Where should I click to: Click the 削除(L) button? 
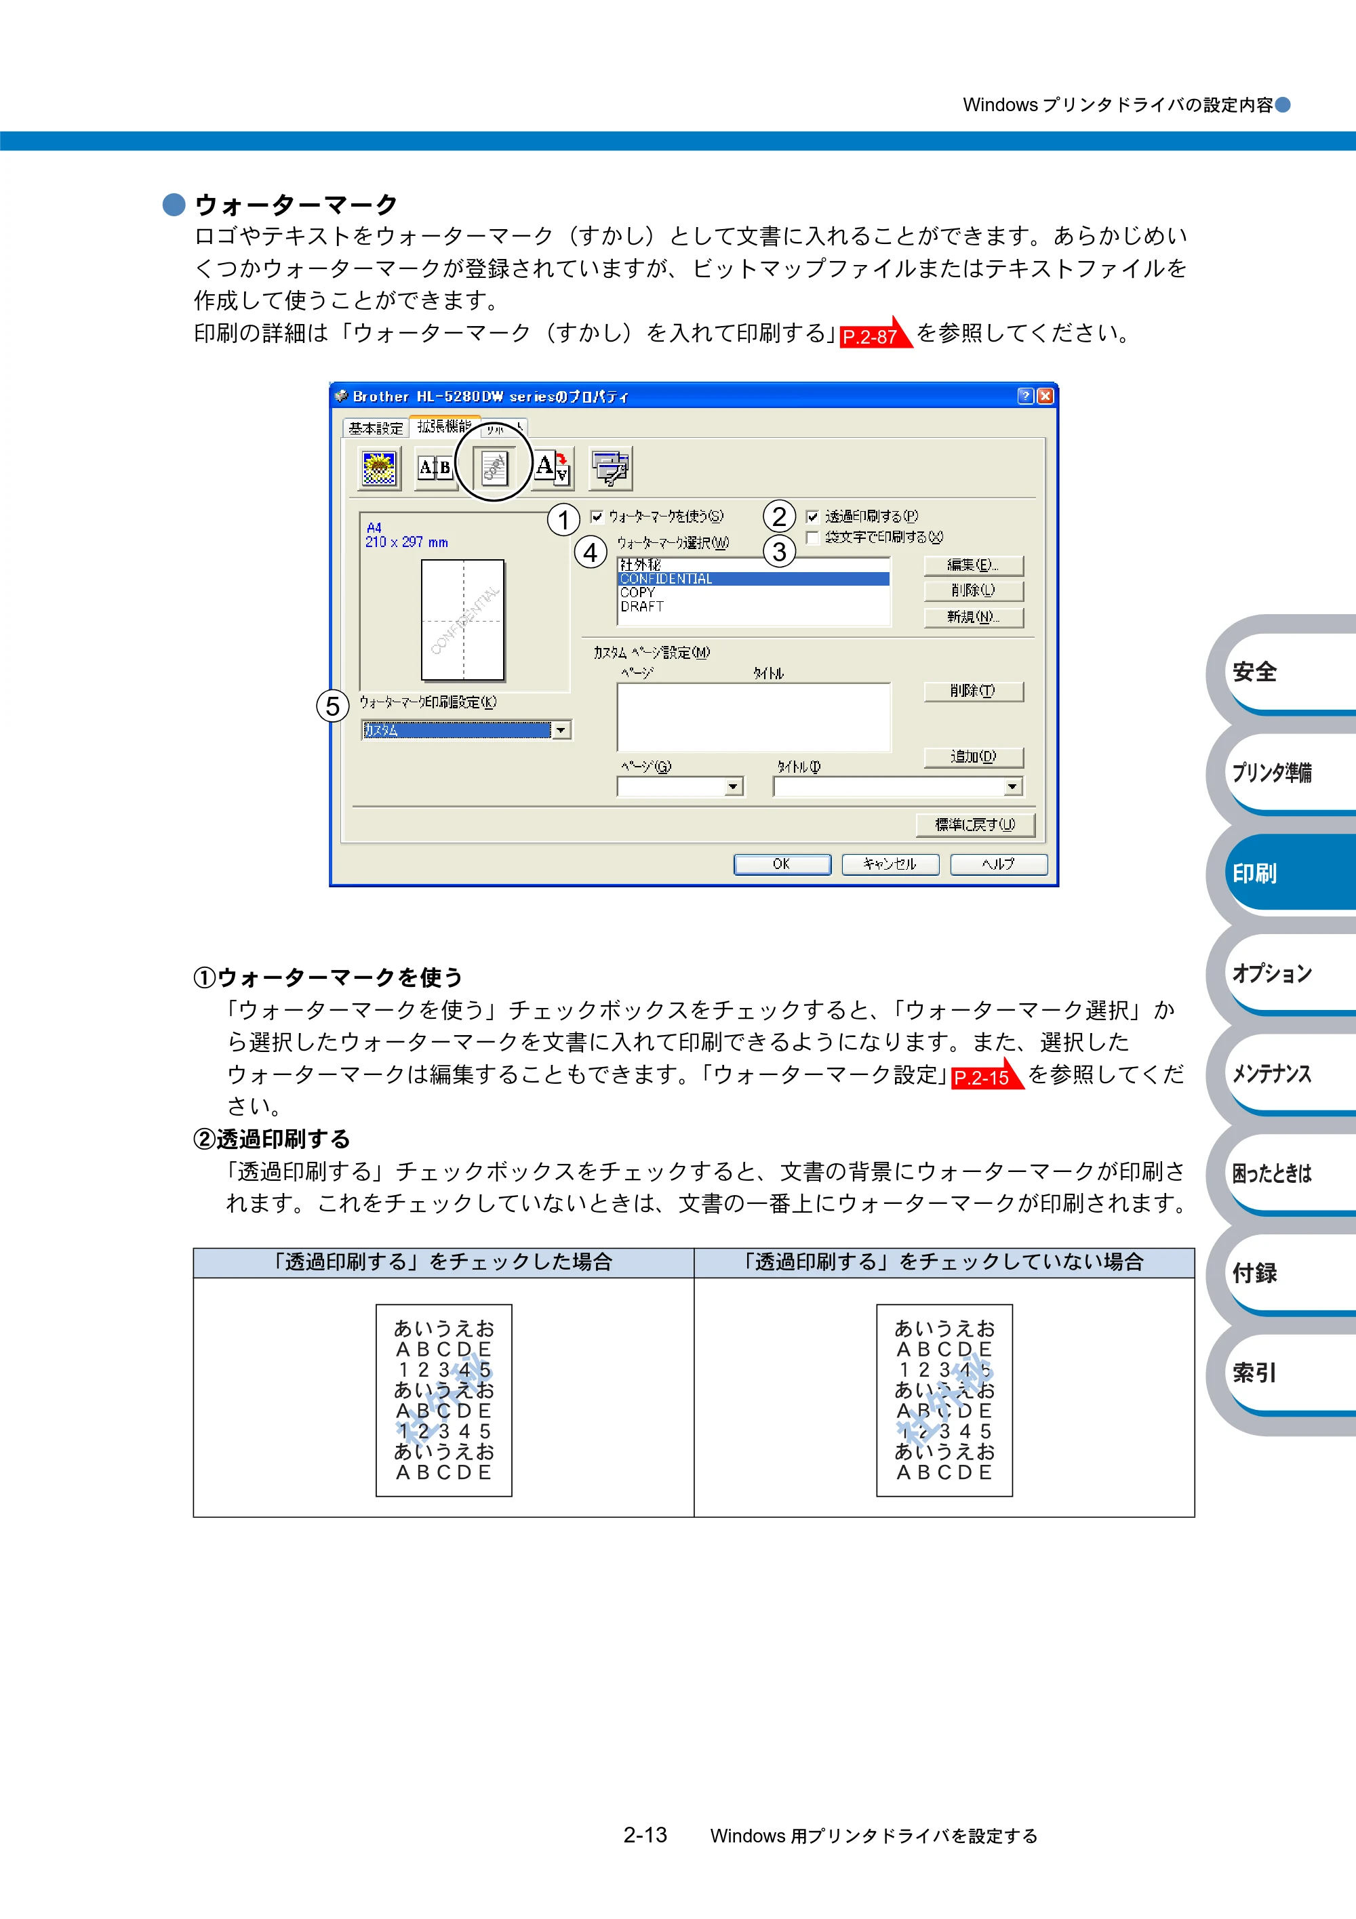[973, 590]
